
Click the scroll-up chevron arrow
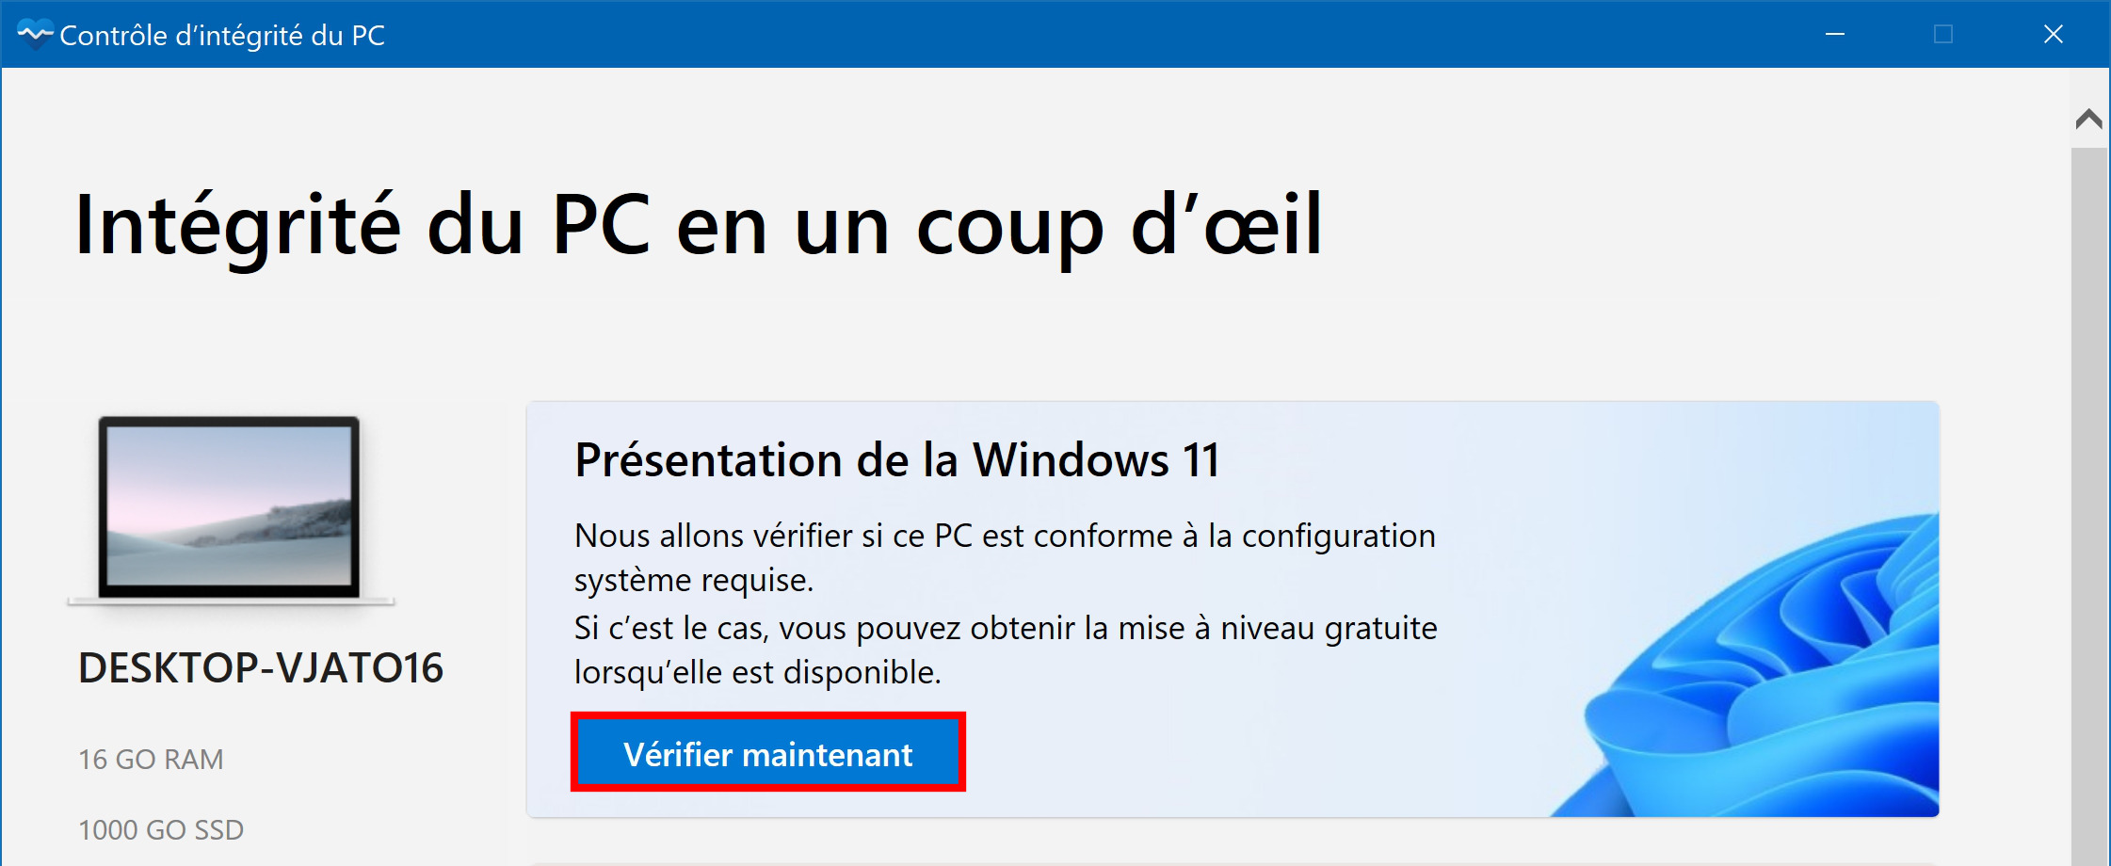(2088, 119)
